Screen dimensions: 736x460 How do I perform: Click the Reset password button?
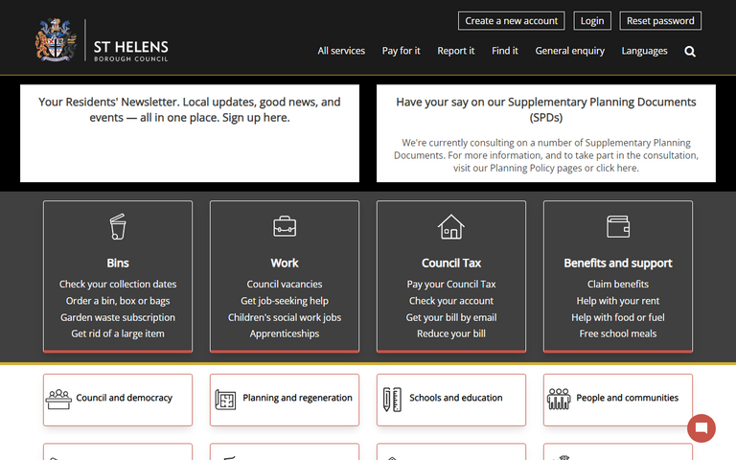tap(660, 21)
